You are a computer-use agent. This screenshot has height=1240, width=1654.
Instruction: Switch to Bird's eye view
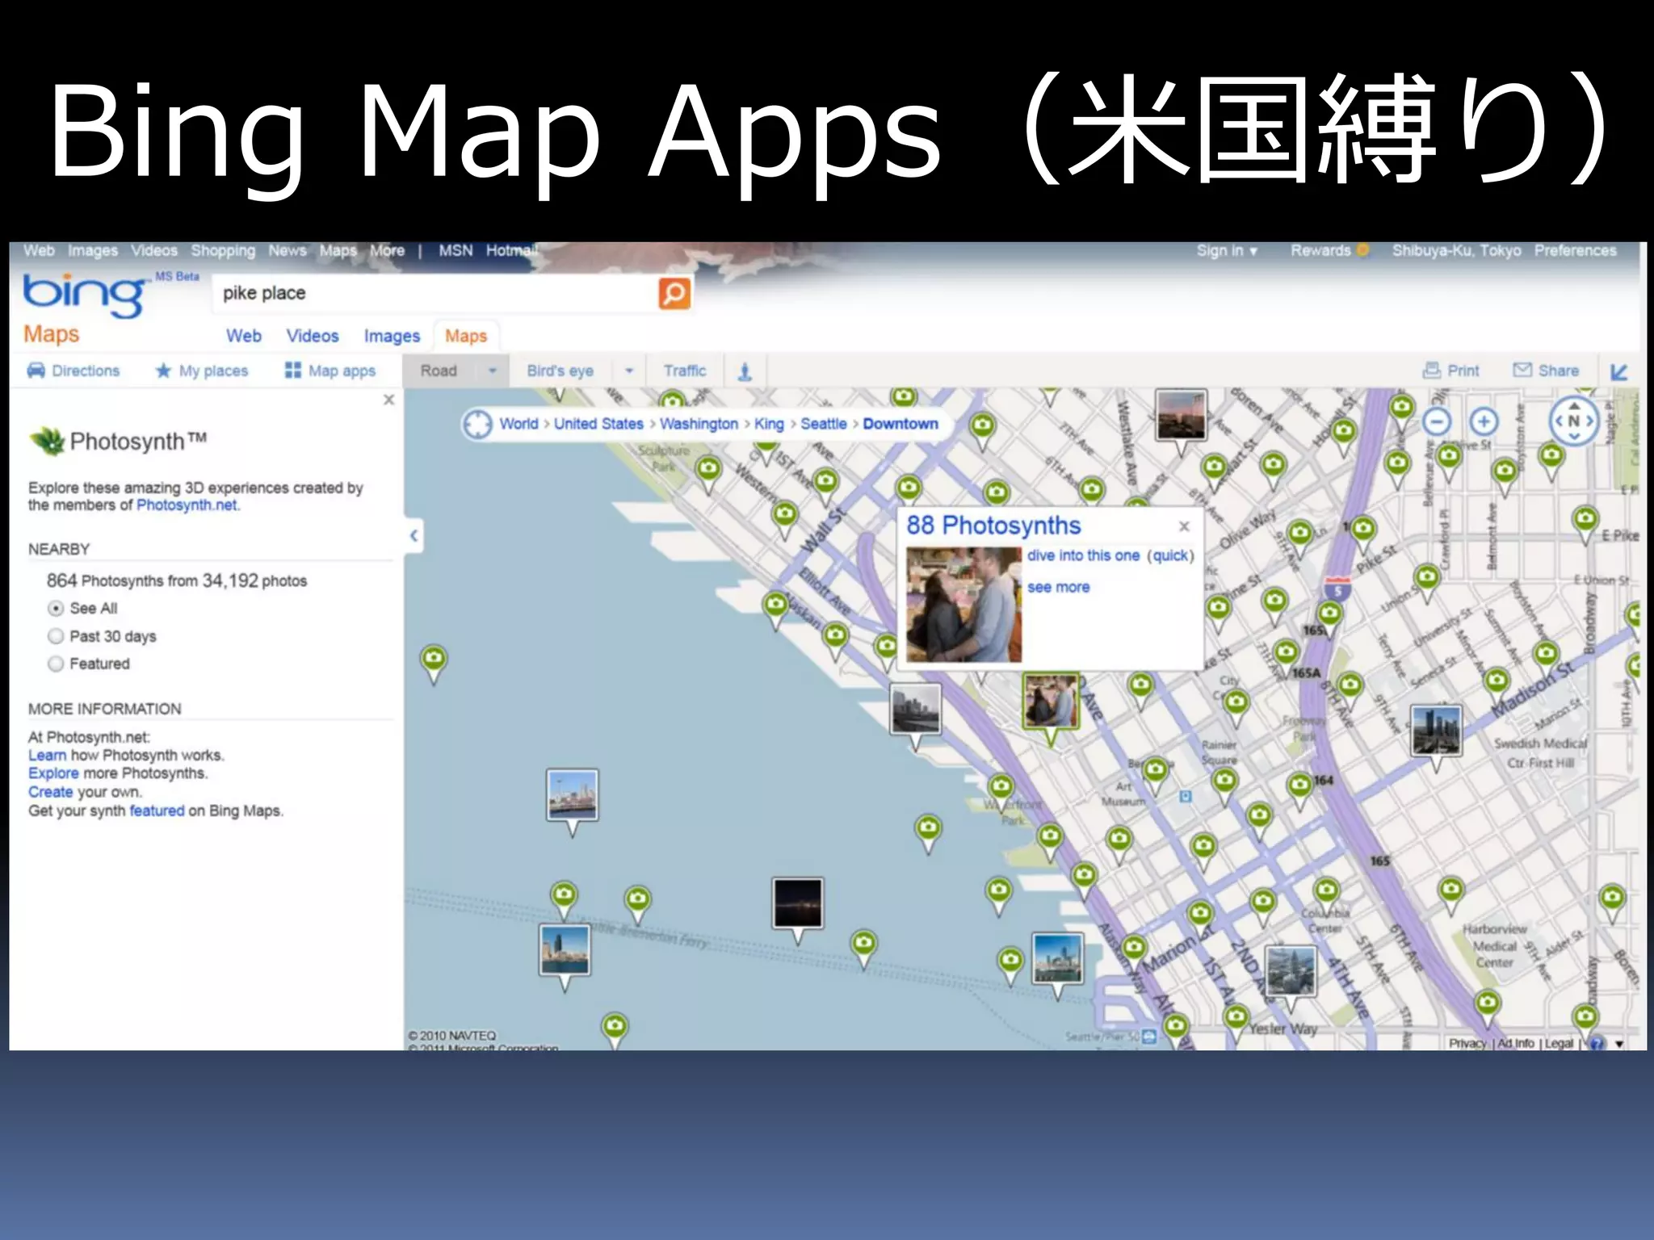560,371
